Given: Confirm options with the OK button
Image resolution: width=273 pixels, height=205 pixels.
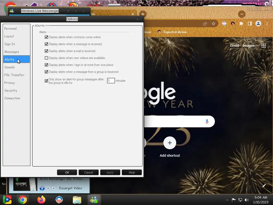Looking at the screenshot, I should pyautogui.click(x=67, y=172).
